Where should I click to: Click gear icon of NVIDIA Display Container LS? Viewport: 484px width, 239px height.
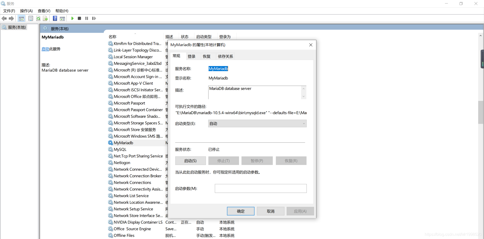click(x=110, y=222)
